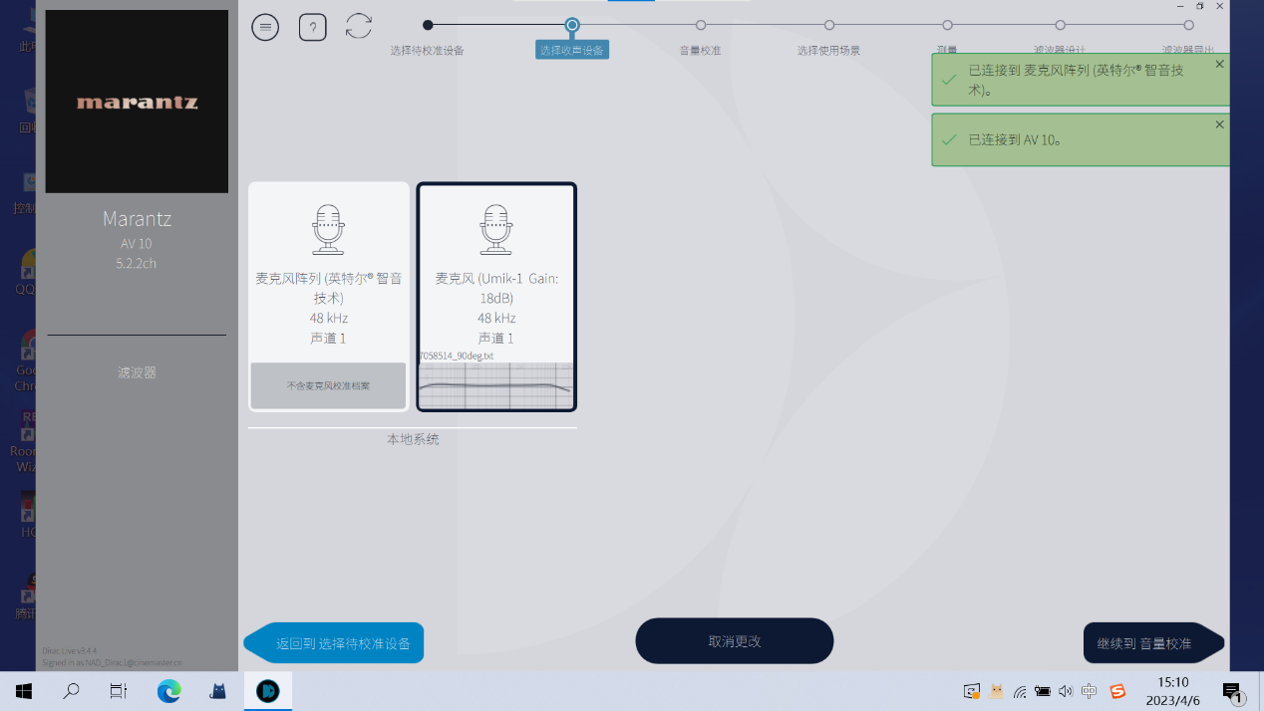Click the refresh devices arrows icon
Viewport: 1264px width, 711px height.
[359, 27]
